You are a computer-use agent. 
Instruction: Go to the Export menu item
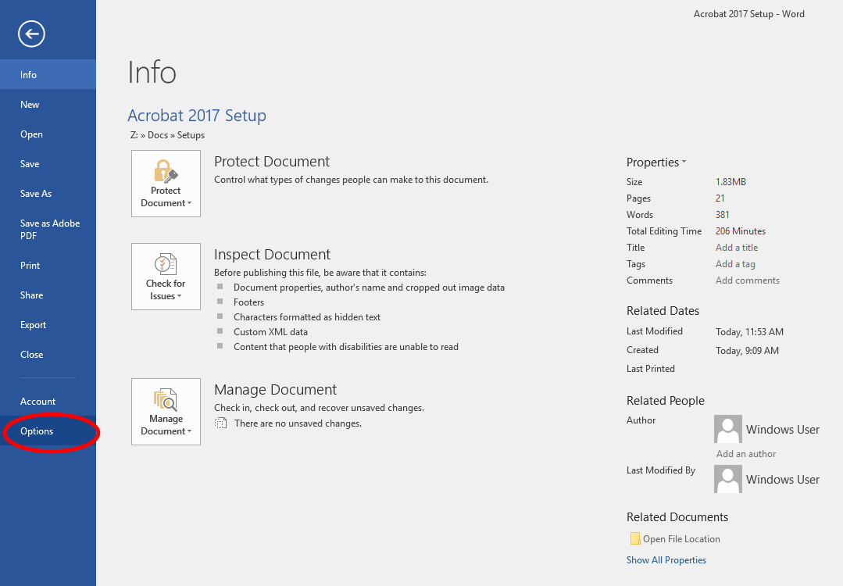point(33,325)
